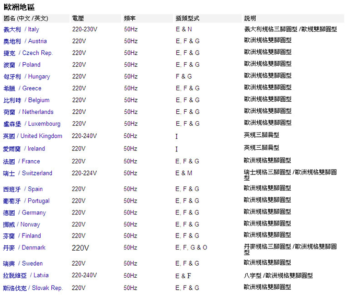345x295 pixels.
Task: Open the Sweden country link
Action: pos(23,264)
